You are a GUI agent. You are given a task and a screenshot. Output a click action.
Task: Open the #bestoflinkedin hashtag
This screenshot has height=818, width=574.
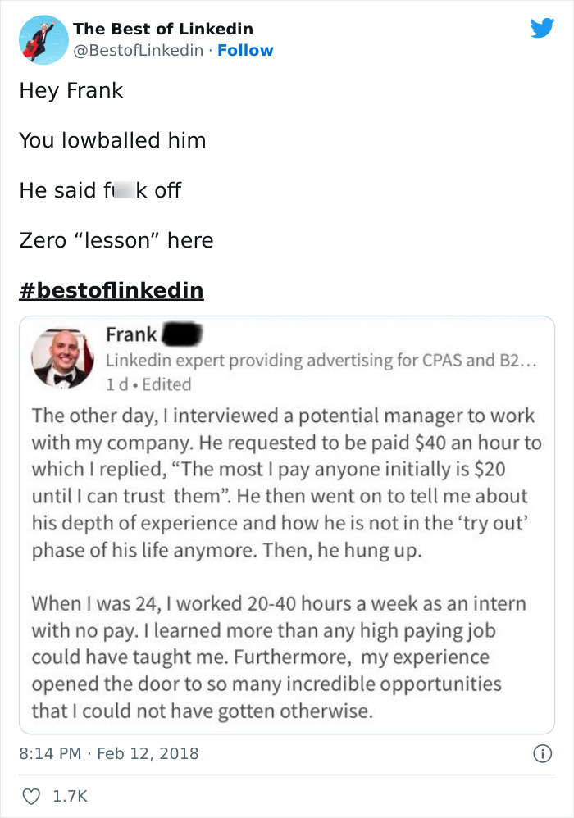(x=112, y=291)
